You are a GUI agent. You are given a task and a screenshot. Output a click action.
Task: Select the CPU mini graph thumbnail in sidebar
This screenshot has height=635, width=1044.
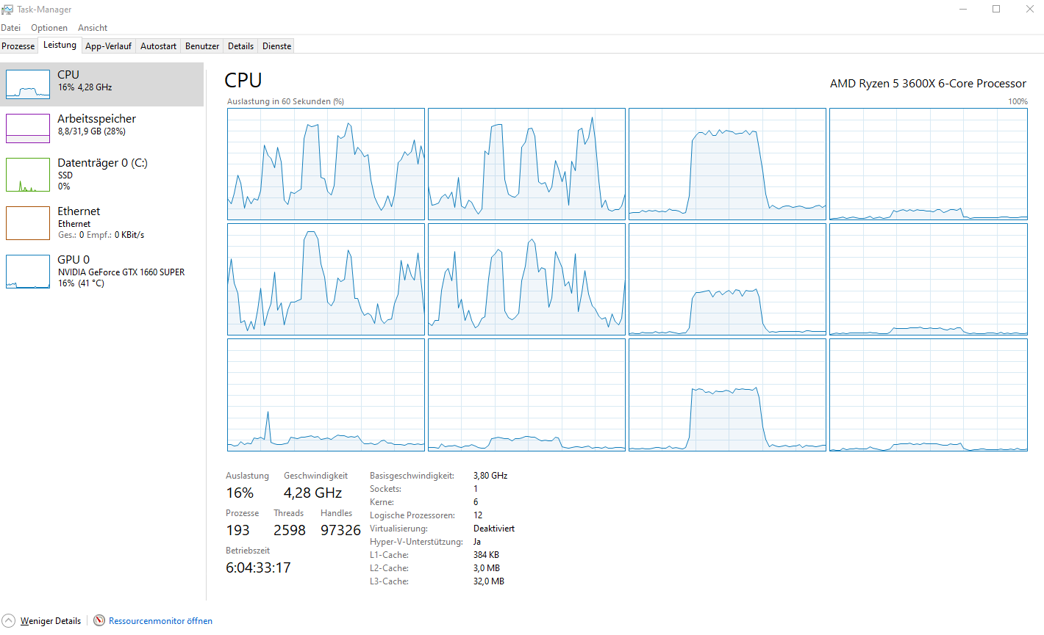click(x=28, y=84)
